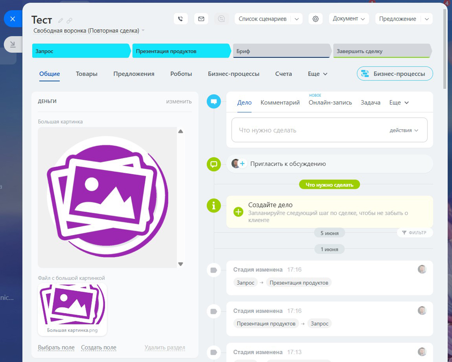Image resolution: width=452 pixels, height=362 pixels.
Task: Click the Создать поле link
Action: click(99, 348)
